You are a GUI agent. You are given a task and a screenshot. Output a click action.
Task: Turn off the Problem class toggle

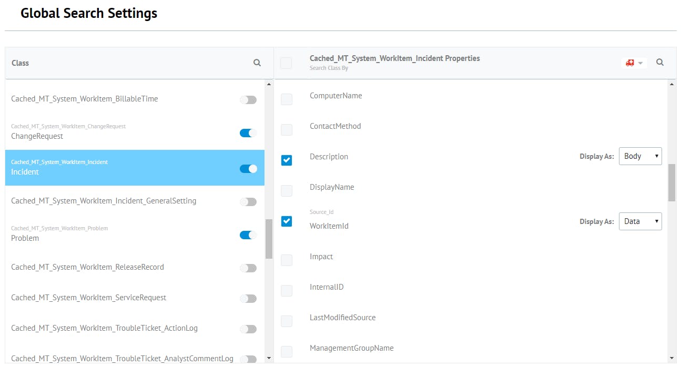click(248, 235)
